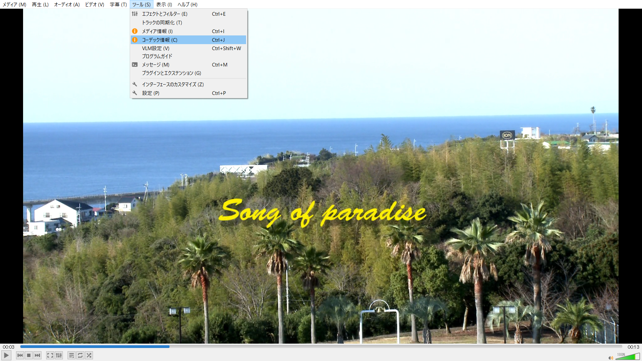Click the previous track button

click(x=20, y=355)
